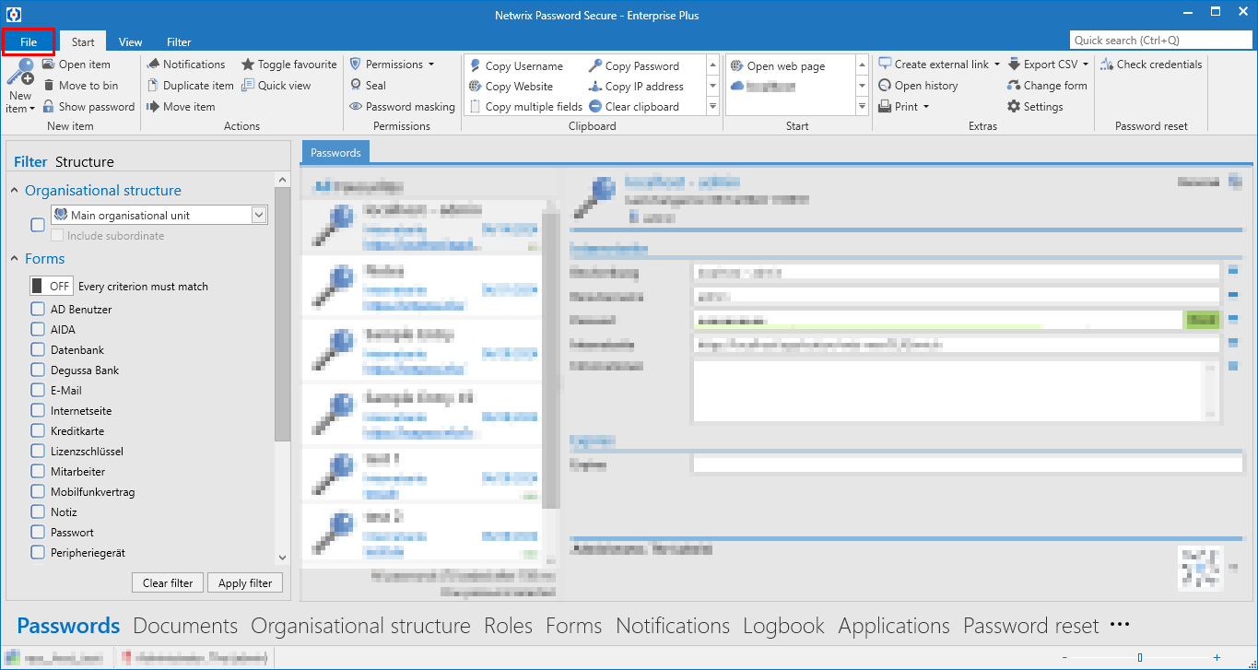
Task: Check the Mobilfunkvertrag form checkbox
Action: (38, 492)
